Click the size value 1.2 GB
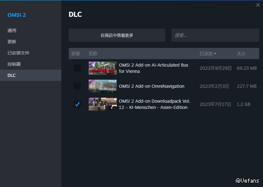 [x=244, y=104]
